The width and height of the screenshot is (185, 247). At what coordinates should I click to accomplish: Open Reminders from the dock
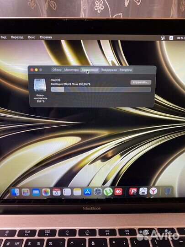67,192
